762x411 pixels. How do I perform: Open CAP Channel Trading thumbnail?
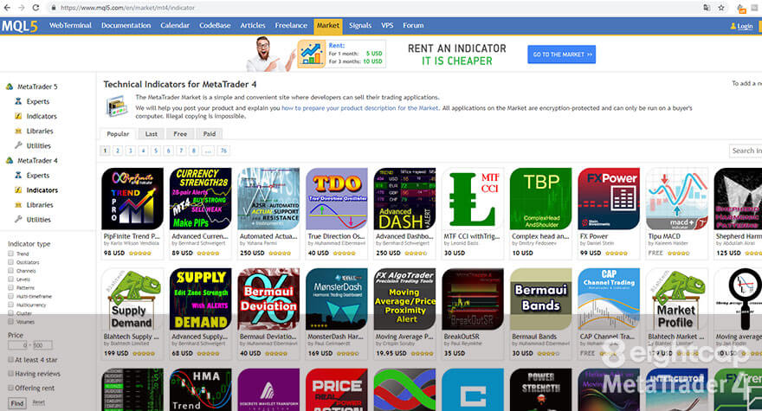coord(609,299)
